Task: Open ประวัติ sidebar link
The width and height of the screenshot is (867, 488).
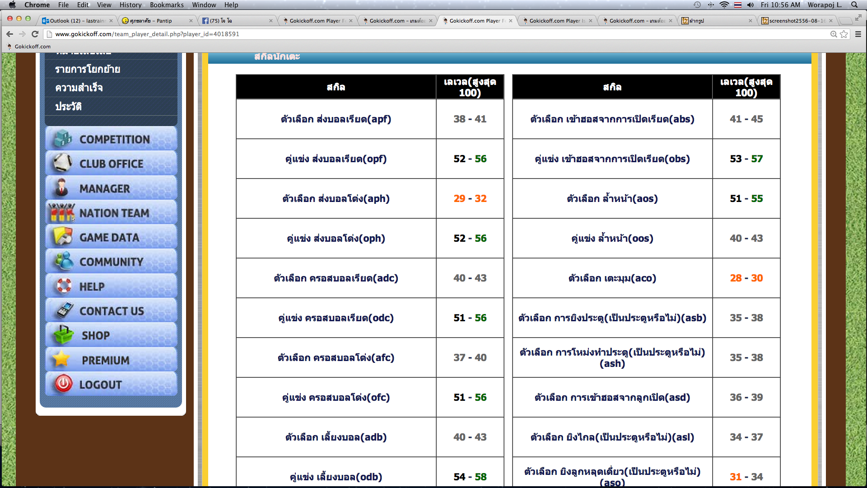Action: pyautogui.click(x=68, y=107)
